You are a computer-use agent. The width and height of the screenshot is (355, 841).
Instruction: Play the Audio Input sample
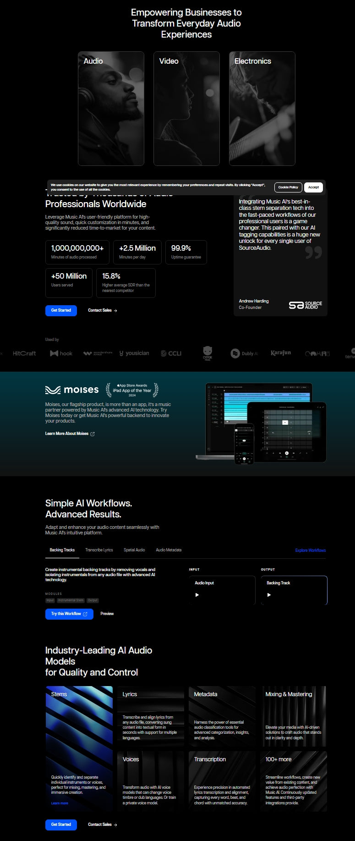pyautogui.click(x=197, y=595)
